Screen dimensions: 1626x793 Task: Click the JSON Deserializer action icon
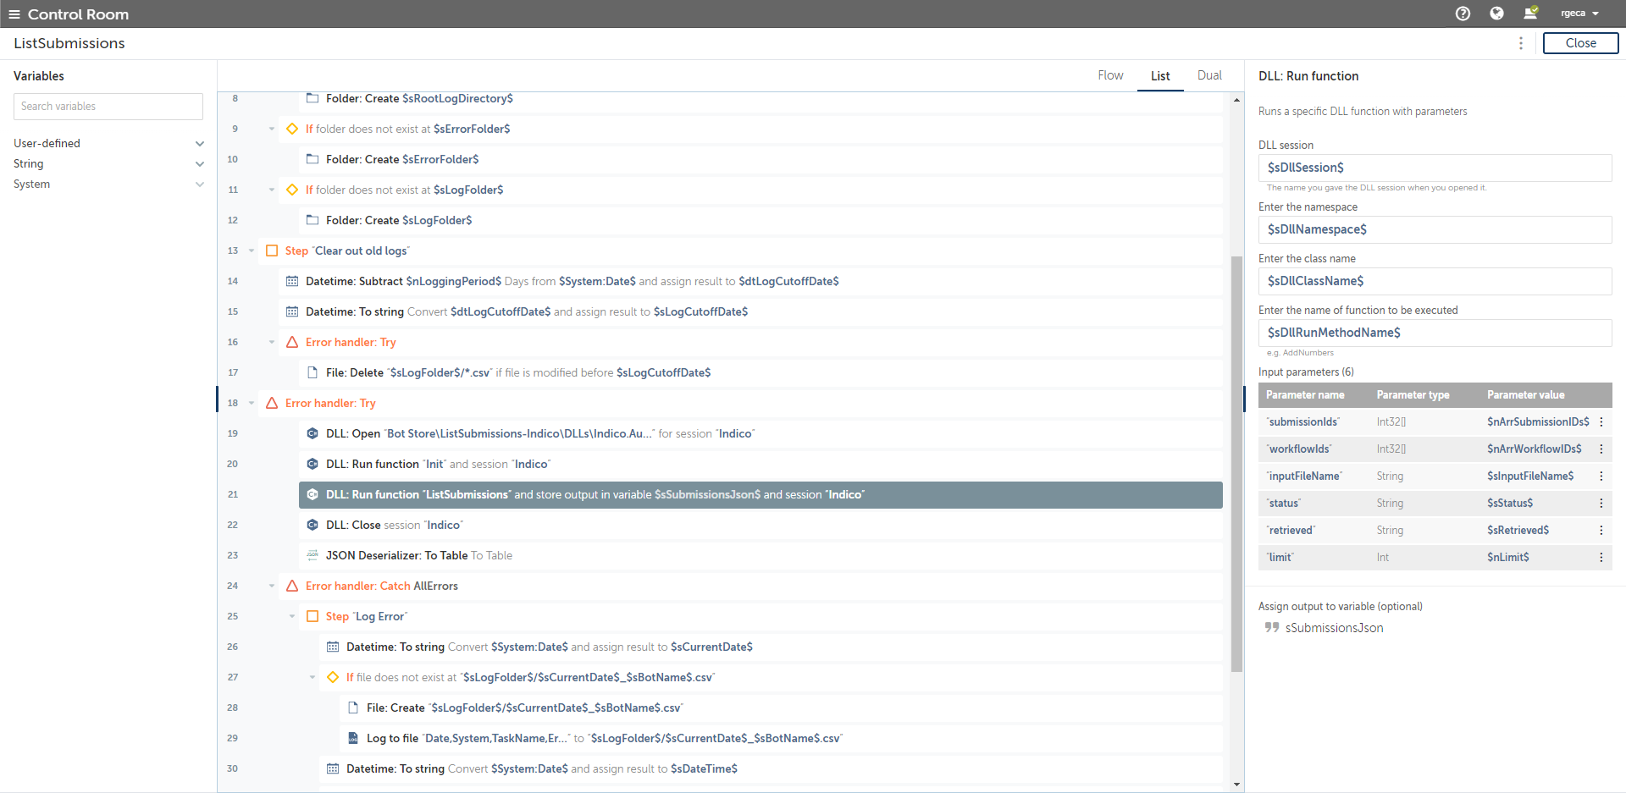pos(312,555)
